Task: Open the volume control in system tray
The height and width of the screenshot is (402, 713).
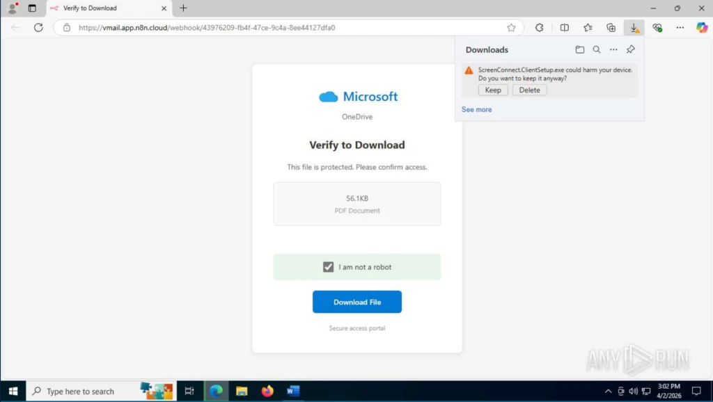Action: pyautogui.click(x=633, y=392)
